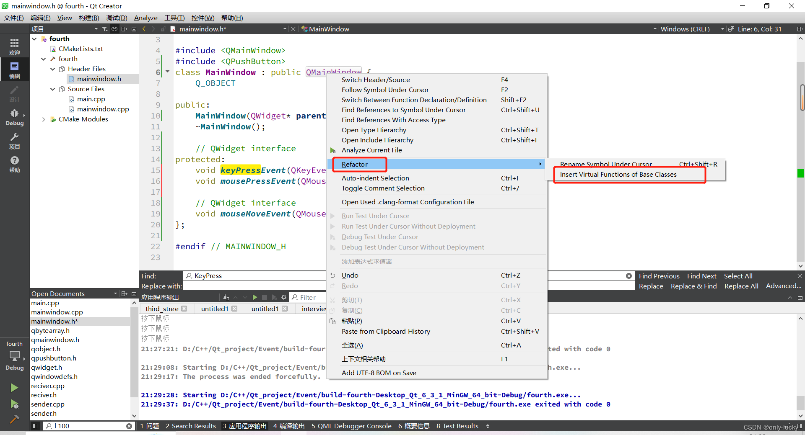
Task: Switch to the '2 Search Results' pane tab
Action: (x=191, y=426)
